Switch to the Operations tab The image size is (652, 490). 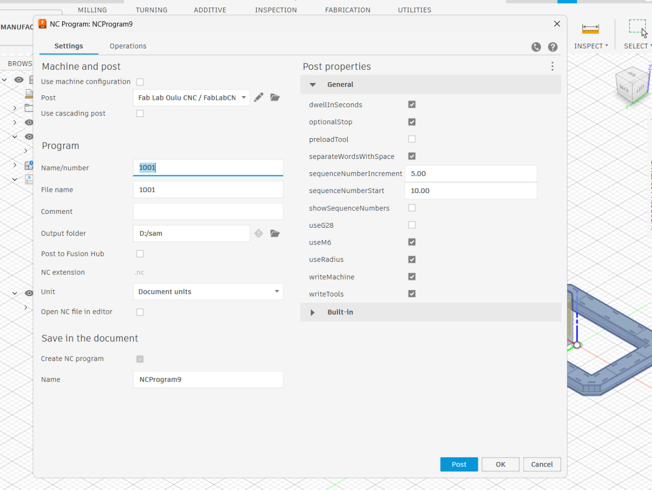(x=128, y=46)
